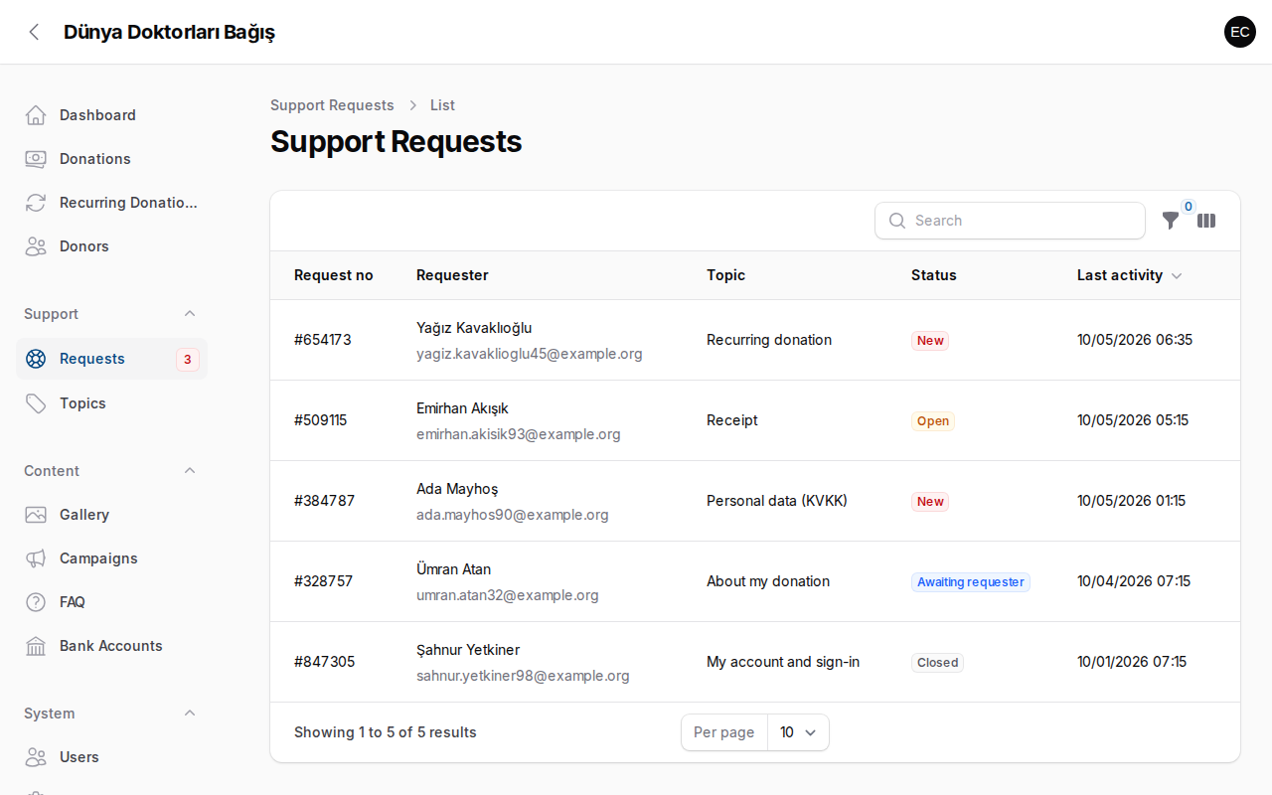Collapse the Support sidebar group

(190, 314)
